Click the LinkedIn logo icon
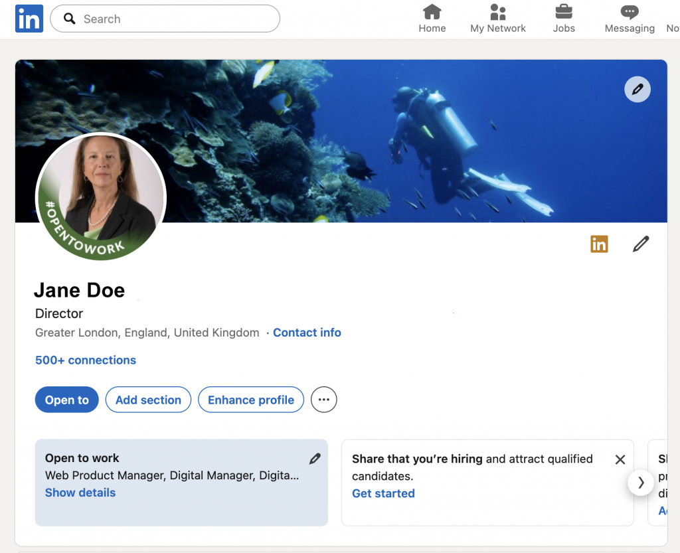 [x=29, y=19]
